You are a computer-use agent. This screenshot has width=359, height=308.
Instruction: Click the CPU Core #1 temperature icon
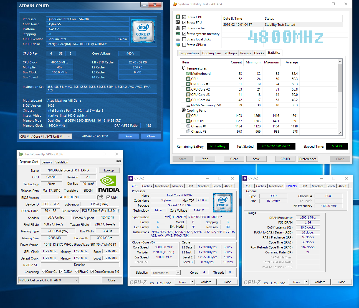tap(188, 84)
